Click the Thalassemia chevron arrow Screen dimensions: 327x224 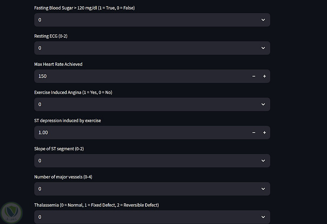point(263,217)
